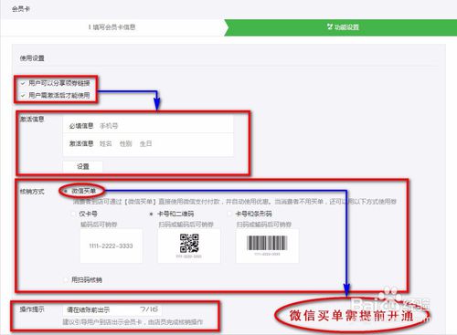Choose the 卡号和条形码 radio option
This screenshot has width=457, height=335.
click(x=229, y=214)
